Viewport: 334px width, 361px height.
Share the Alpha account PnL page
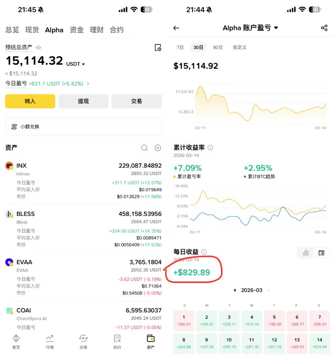[324, 28]
